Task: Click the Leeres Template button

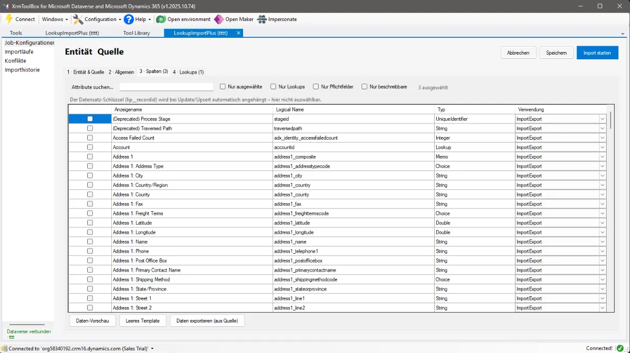Action: (x=143, y=320)
